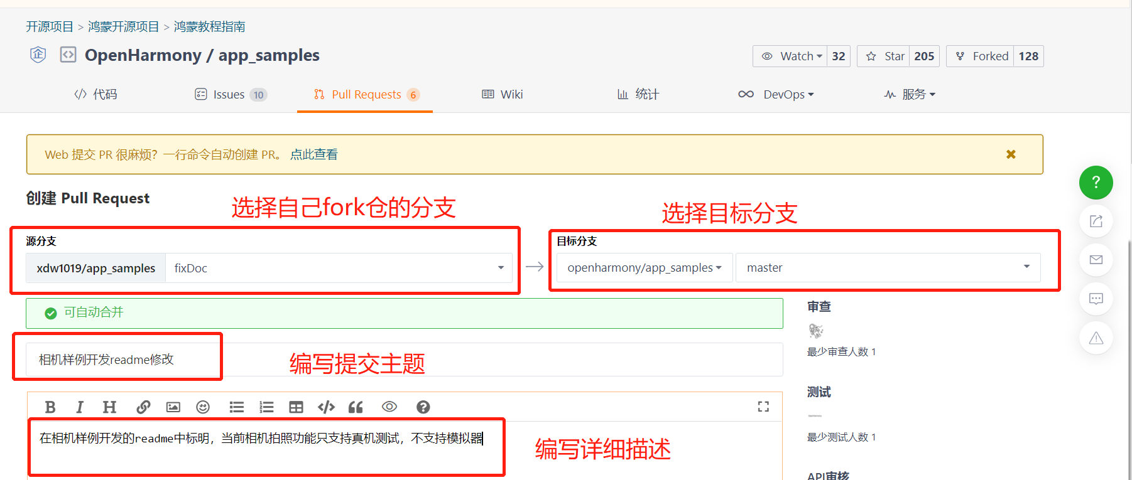Open the Wiki tab
The image size is (1132, 480).
point(503,94)
